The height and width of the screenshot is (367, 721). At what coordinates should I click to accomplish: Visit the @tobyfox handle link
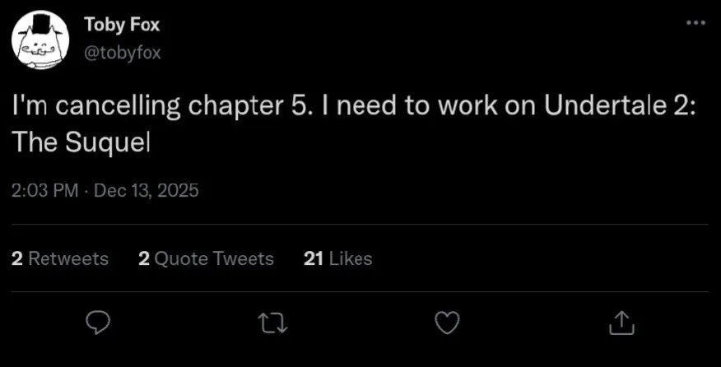tap(123, 53)
